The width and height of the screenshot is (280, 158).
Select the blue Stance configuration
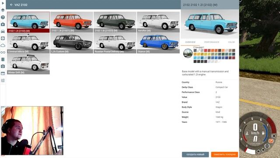click(x=158, y=43)
